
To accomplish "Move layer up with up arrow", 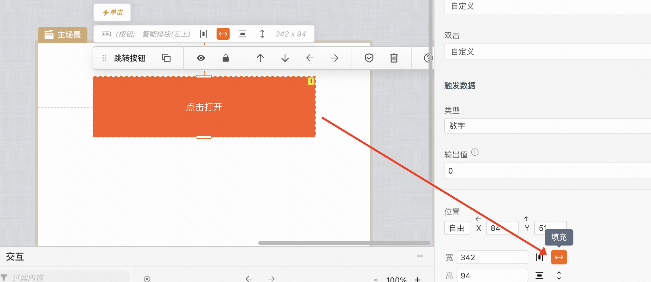I will tap(260, 58).
